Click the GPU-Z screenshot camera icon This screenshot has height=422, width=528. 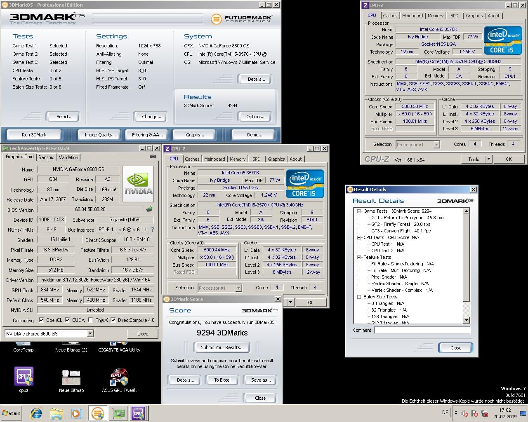153,157
